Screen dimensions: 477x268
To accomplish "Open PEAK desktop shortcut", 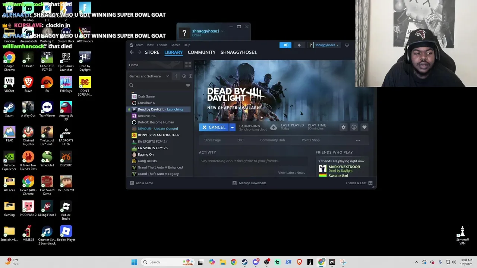I will pyautogui.click(x=9, y=134).
